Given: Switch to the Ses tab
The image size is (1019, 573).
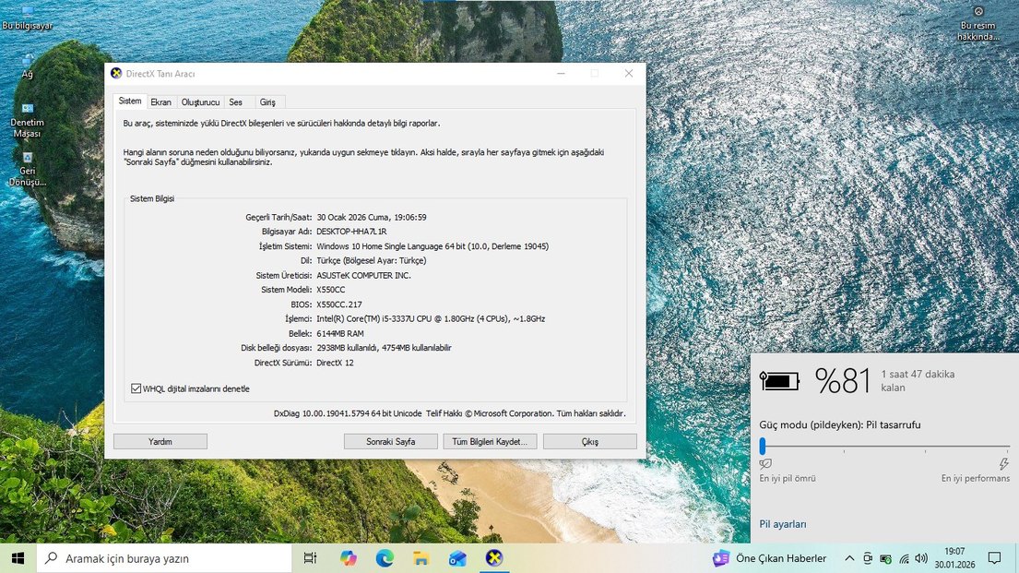Looking at the screenshot, I should (x=238, y=101).
